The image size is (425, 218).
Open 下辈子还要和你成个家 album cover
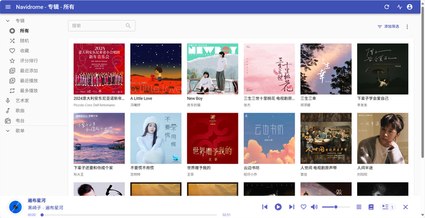[99, 138]
